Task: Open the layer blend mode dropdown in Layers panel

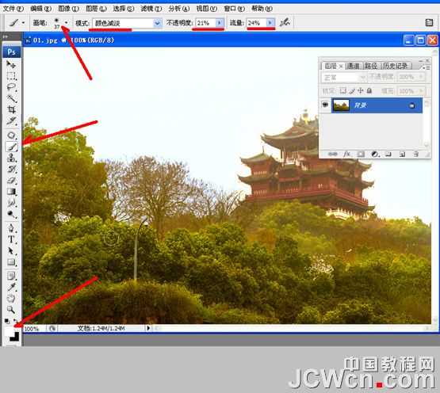Action: 344,77
